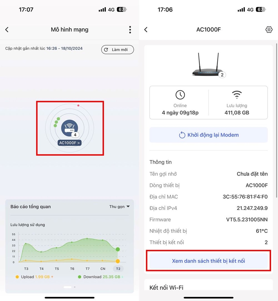Viewport: 278px width, 301px height.
Task: Select highlighted T2 day on chart
Action: pyautogui.click(x=118, y=269)
